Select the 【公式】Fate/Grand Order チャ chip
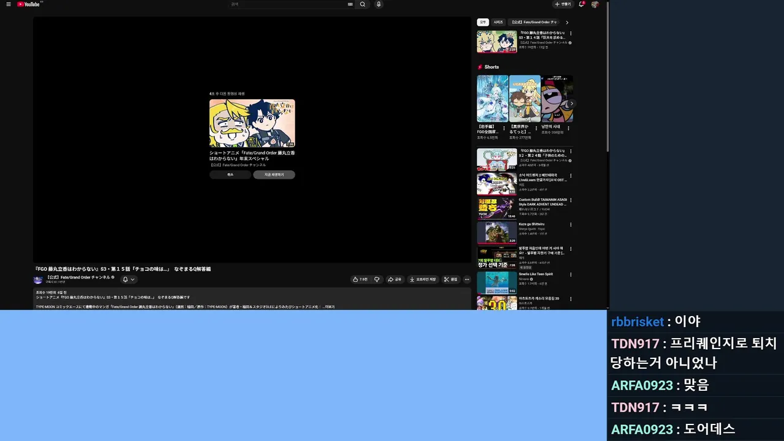Viewport: 784px width, 441px height. pyautogui.click(x=534, y=22)
